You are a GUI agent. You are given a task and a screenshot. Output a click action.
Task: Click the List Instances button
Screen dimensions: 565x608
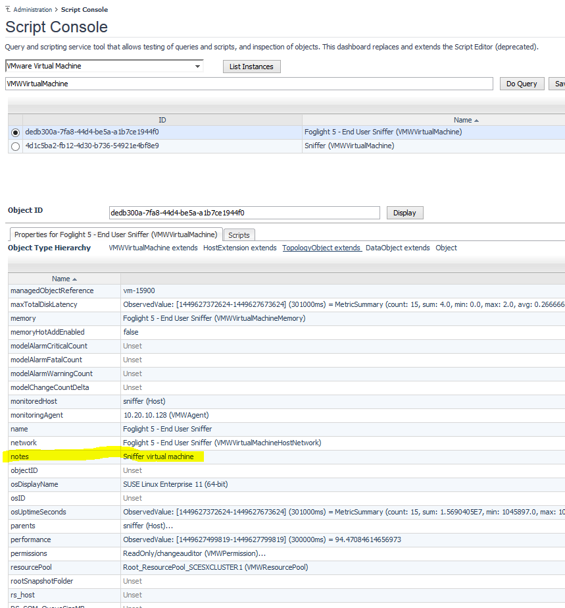click(251, 67)
